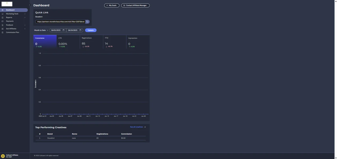Open the See all creatives link

click(138, 127)
